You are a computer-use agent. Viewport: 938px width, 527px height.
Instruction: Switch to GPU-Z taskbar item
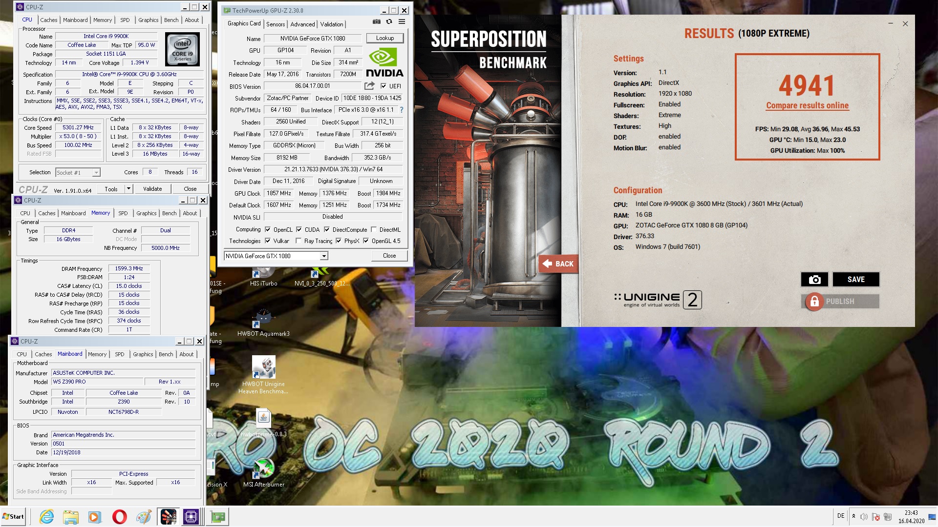tap(218, 517)
